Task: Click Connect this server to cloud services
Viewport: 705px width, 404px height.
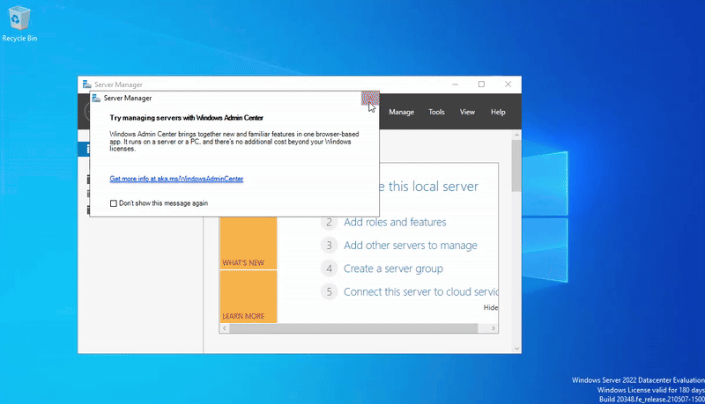Action: coord(421,292)
